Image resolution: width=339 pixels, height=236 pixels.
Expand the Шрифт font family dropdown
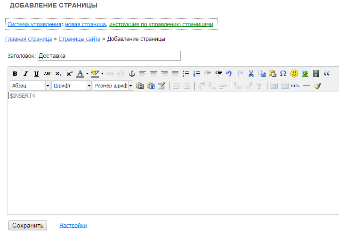(72, 86)
